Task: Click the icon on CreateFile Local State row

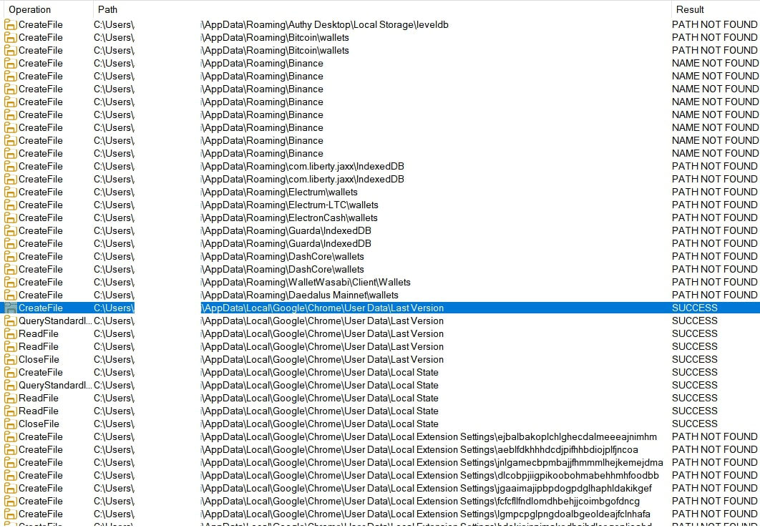Action: (11, 372)
